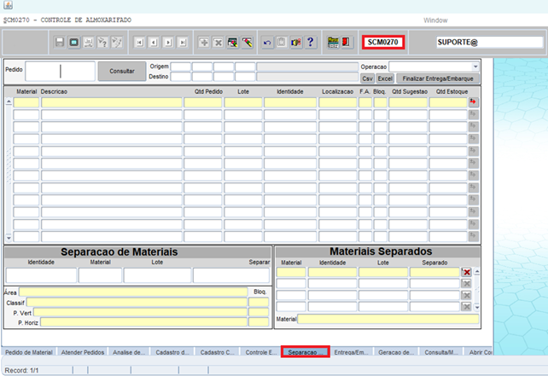The image size is (548, 376).
Task: Open the Cadastro d... tab
Action: tap(172, 352)
